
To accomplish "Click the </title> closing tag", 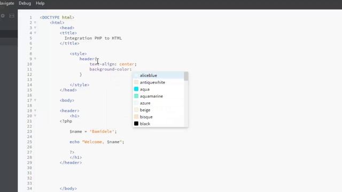I will point(69,43).
